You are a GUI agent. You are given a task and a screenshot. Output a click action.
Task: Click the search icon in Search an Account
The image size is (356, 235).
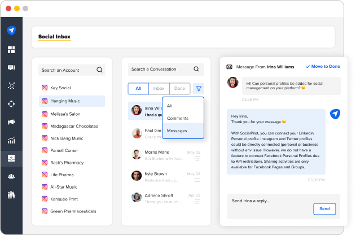coord(99,70)
